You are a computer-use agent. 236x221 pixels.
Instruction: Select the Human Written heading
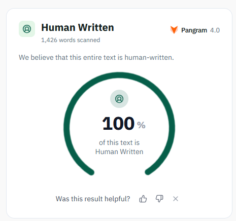pos(78,27)
